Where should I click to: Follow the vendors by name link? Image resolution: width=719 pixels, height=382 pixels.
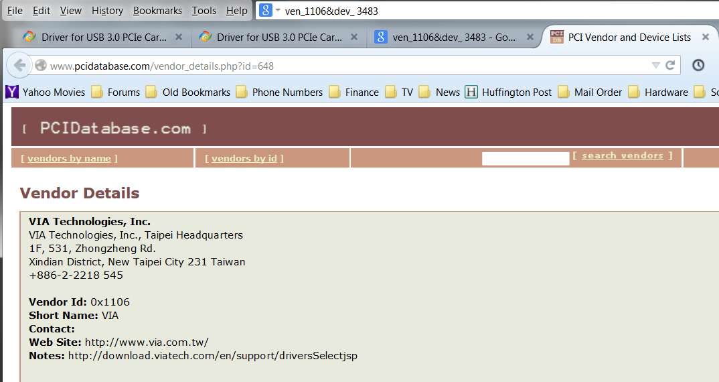click(69, 158)
